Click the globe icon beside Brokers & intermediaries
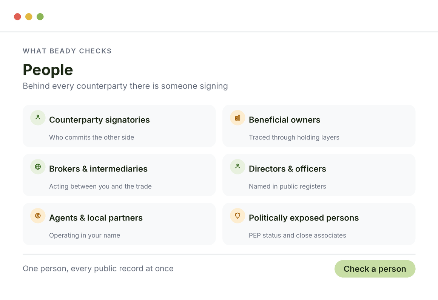Viewport: 438px width, 300px height. (38, 167)
